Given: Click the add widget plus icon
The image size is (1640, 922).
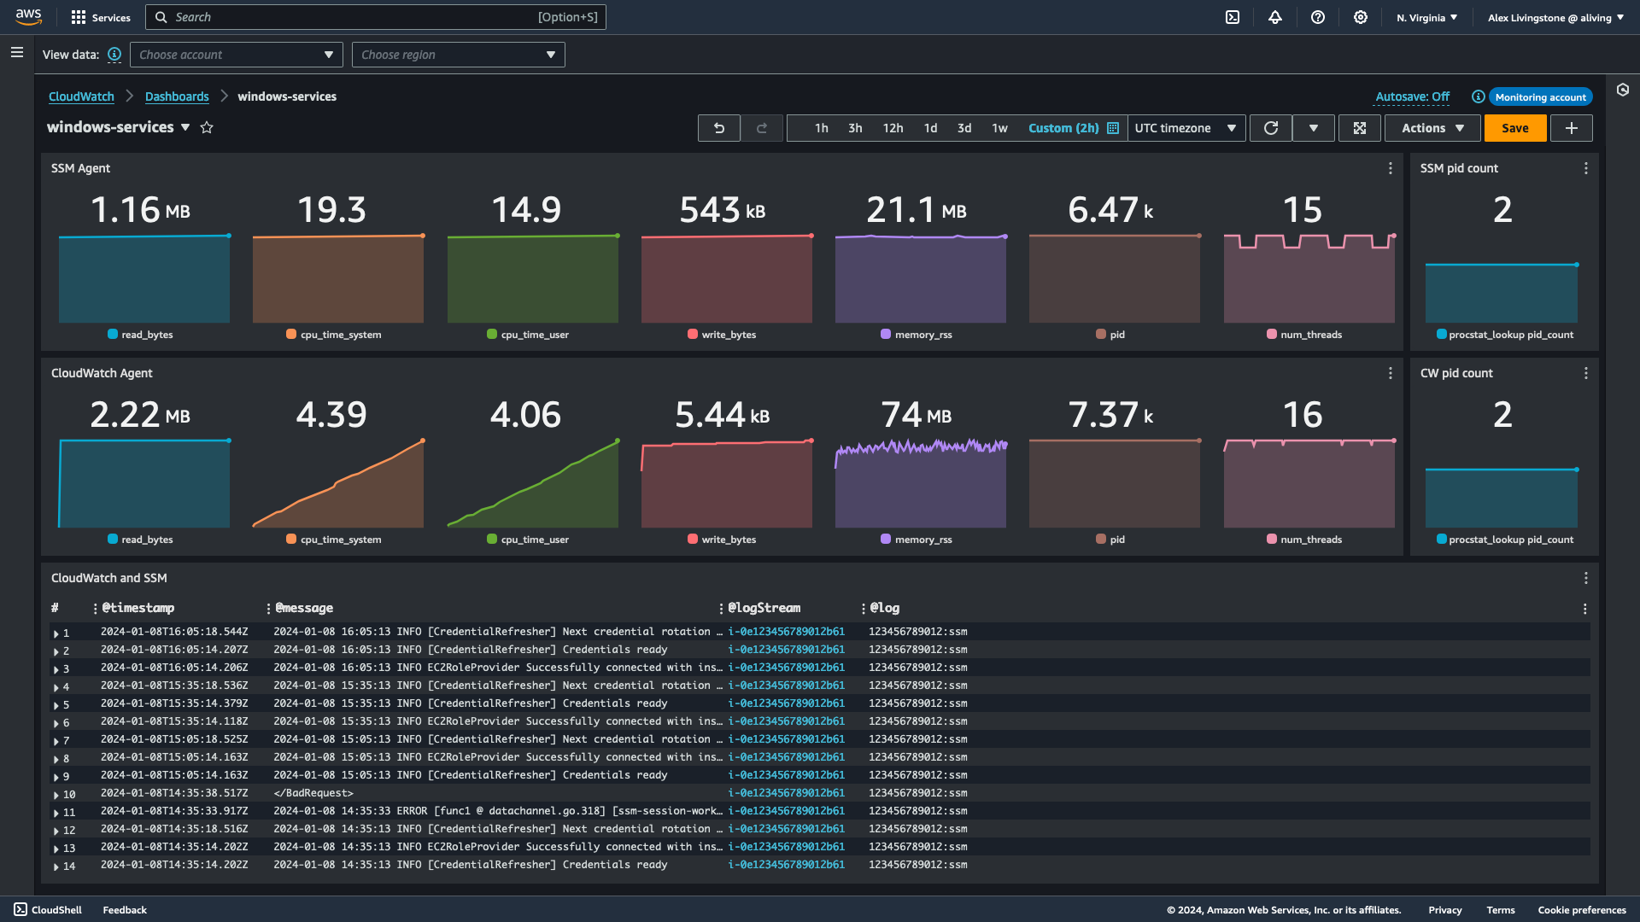Looking at the screenshot, I should coord(1573,127).
